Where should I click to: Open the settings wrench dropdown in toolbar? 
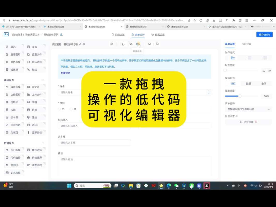tap(123, 44)
